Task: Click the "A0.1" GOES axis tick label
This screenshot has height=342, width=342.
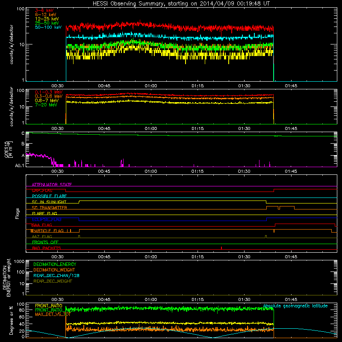Action: click(x=20, y=165)
